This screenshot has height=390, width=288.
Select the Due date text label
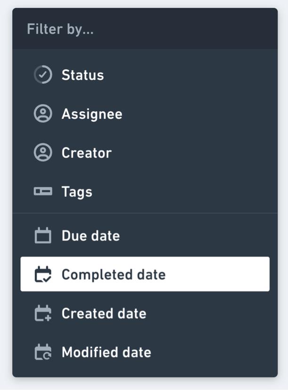90,235
